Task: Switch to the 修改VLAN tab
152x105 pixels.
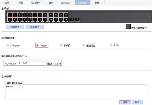Action: [66, 3]
